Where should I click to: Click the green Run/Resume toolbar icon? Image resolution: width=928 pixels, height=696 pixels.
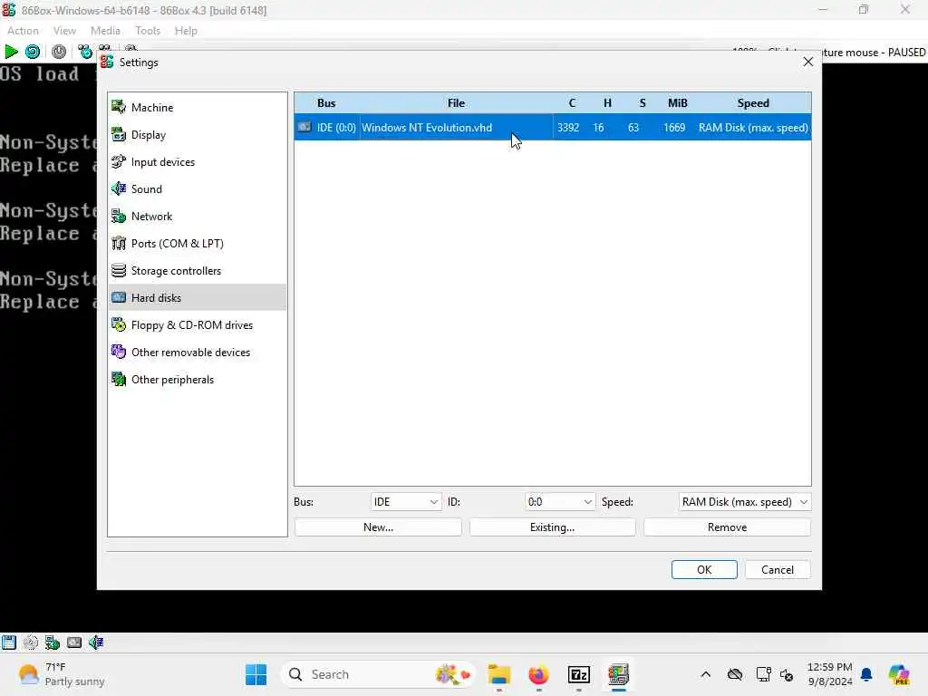point(11,52)
